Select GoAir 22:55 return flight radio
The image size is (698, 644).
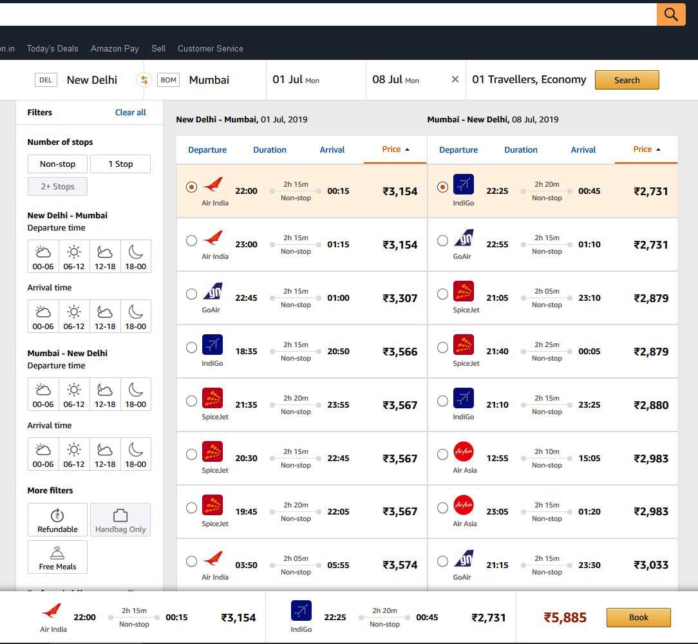click(442, 240)
